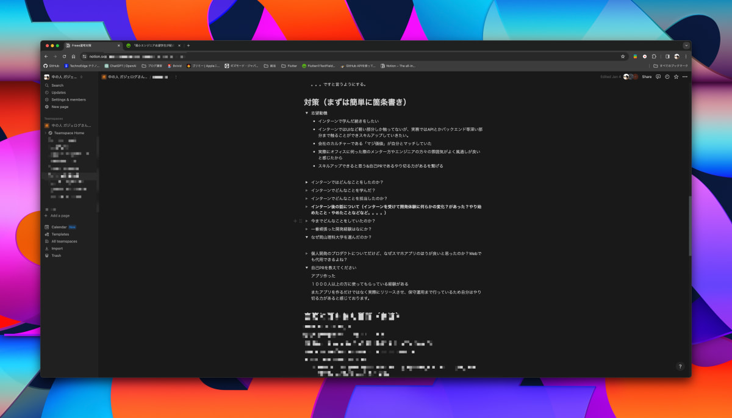Go forward in the browser
This screenshot has width=732, height=418.
55,56
